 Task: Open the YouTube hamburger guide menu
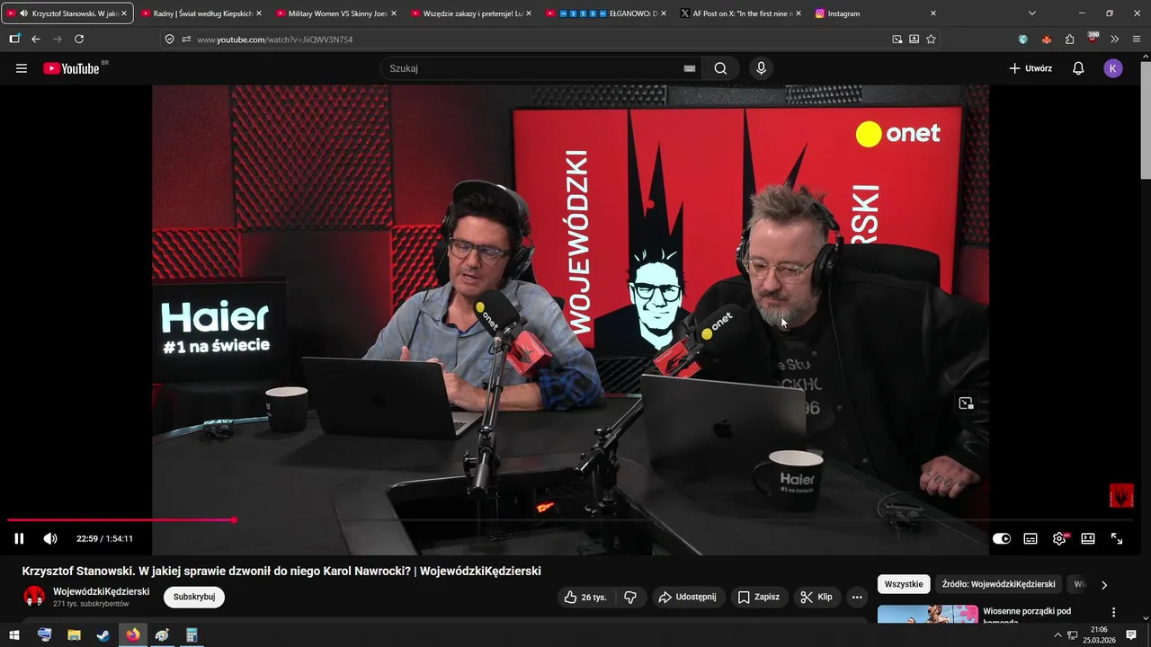[x=22, y=68]
